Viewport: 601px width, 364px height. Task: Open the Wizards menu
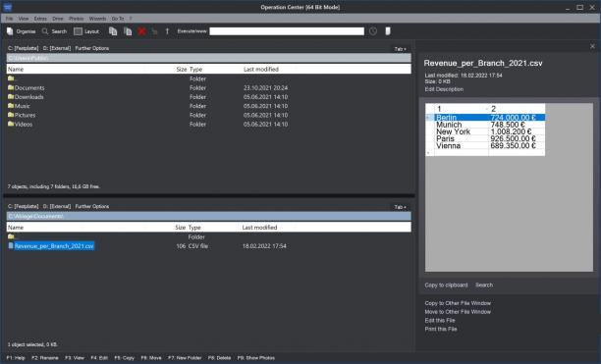pos(97,19)
